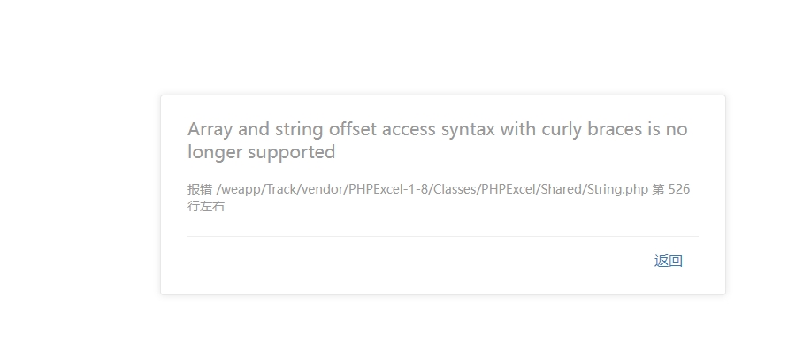
Task: Click the word 'syntax' in heading
Action: point(468,129)
